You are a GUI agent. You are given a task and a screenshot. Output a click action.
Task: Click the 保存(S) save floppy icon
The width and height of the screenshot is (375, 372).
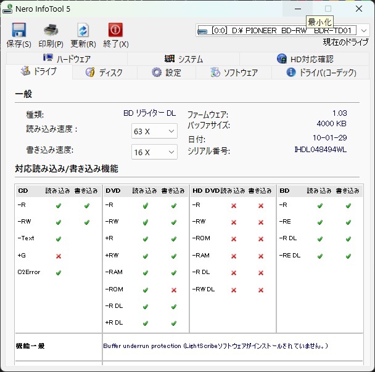click(19, 30)
